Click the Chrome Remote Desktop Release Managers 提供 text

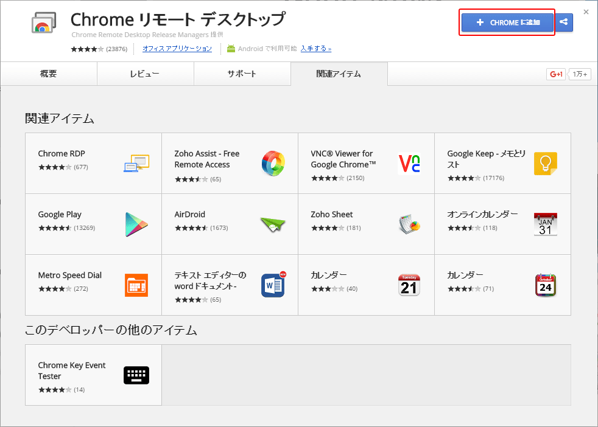(x=147, y=35)
